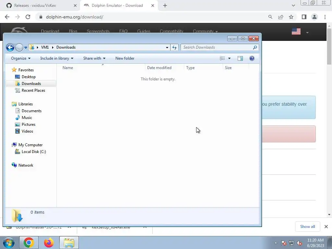Switch to Dolphin Emulator Download tab
The height and width of the screenshot is (249, 332).
coord(117,6)
